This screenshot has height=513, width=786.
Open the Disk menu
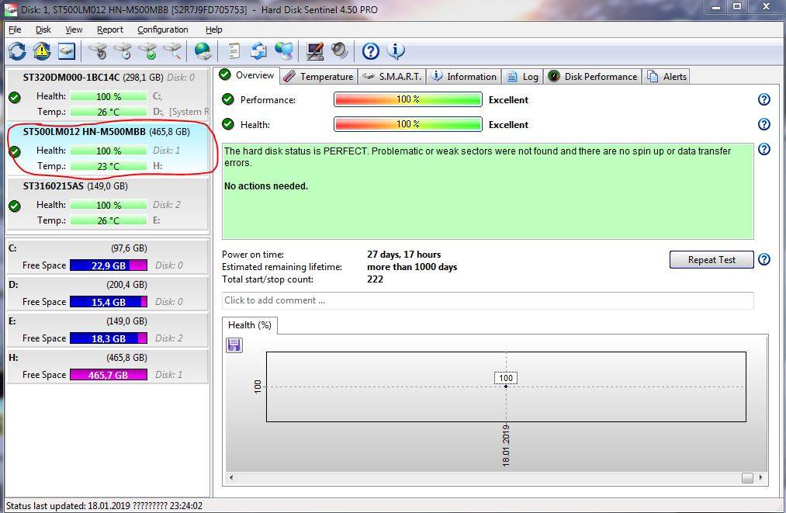[43, 29]
